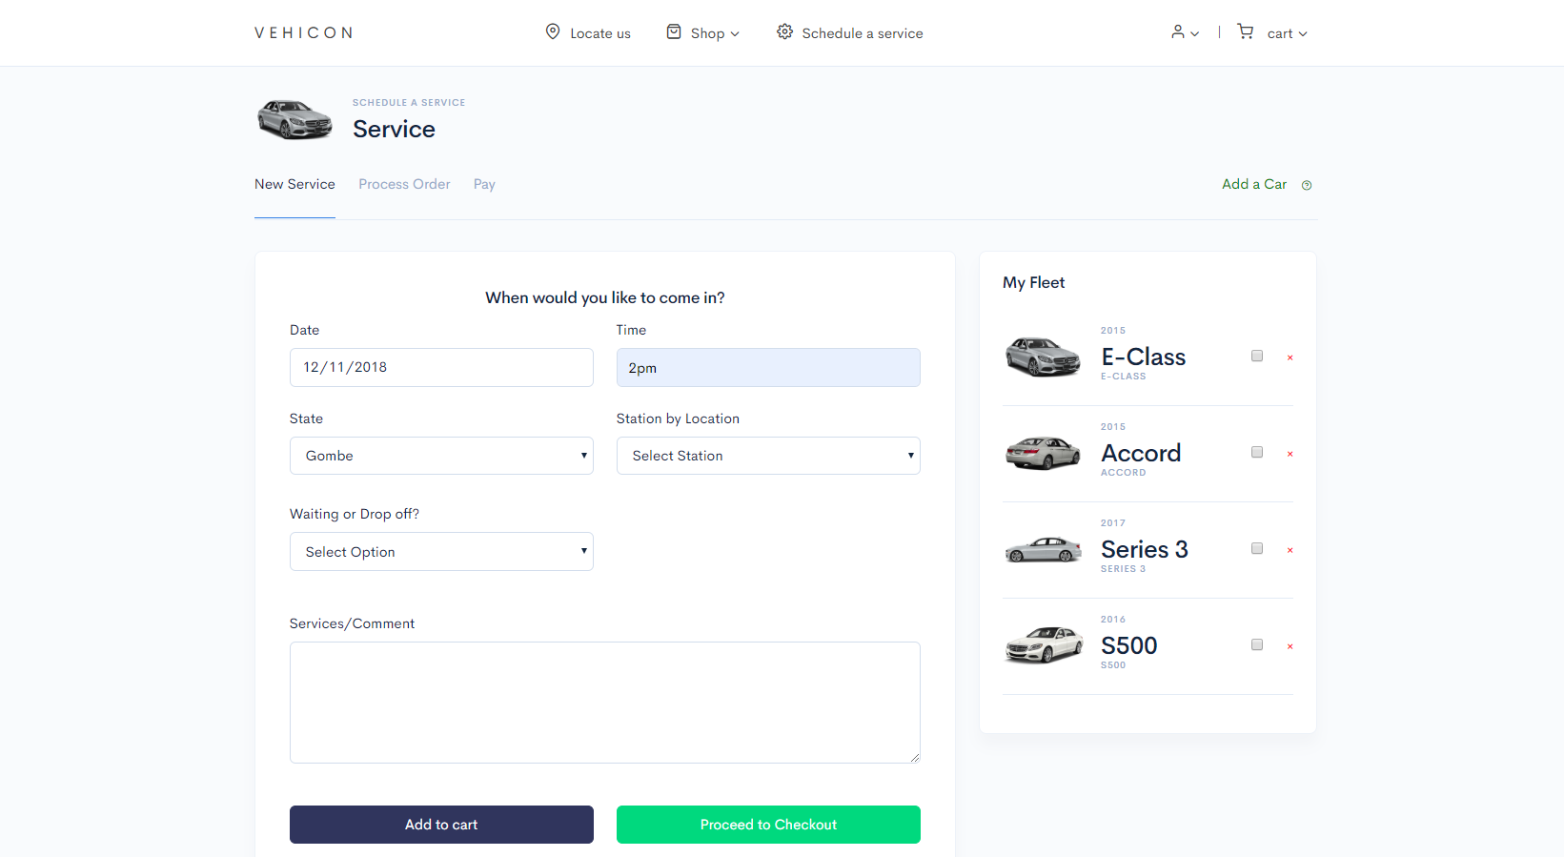
Task: Select the Series 3 checkbox
Action: pos(1257,548)
